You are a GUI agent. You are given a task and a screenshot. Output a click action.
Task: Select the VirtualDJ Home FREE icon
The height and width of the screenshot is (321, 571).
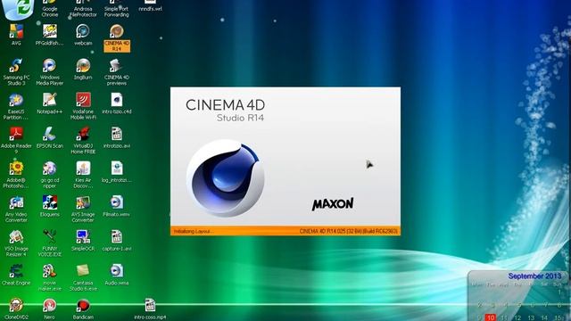[x=83, y=141]
